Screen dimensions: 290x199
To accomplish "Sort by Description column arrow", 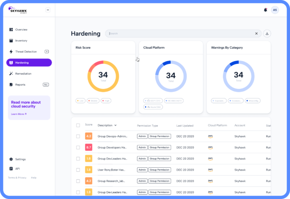I will [x=116, y=125].
